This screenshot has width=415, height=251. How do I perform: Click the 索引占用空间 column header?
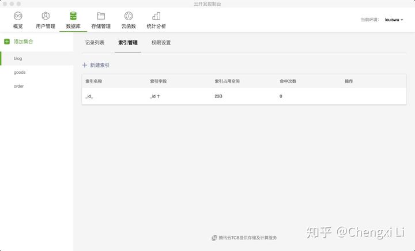point(227,81)
